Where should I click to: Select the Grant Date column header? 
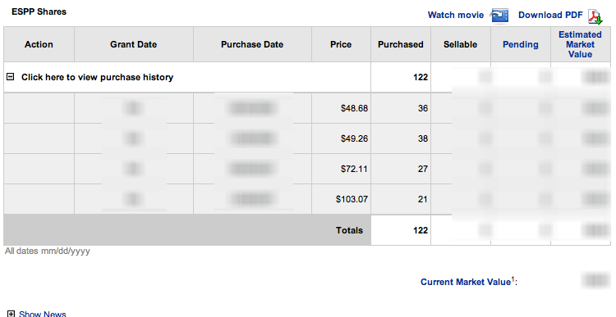pyautogui.click(x=134, y=45)
